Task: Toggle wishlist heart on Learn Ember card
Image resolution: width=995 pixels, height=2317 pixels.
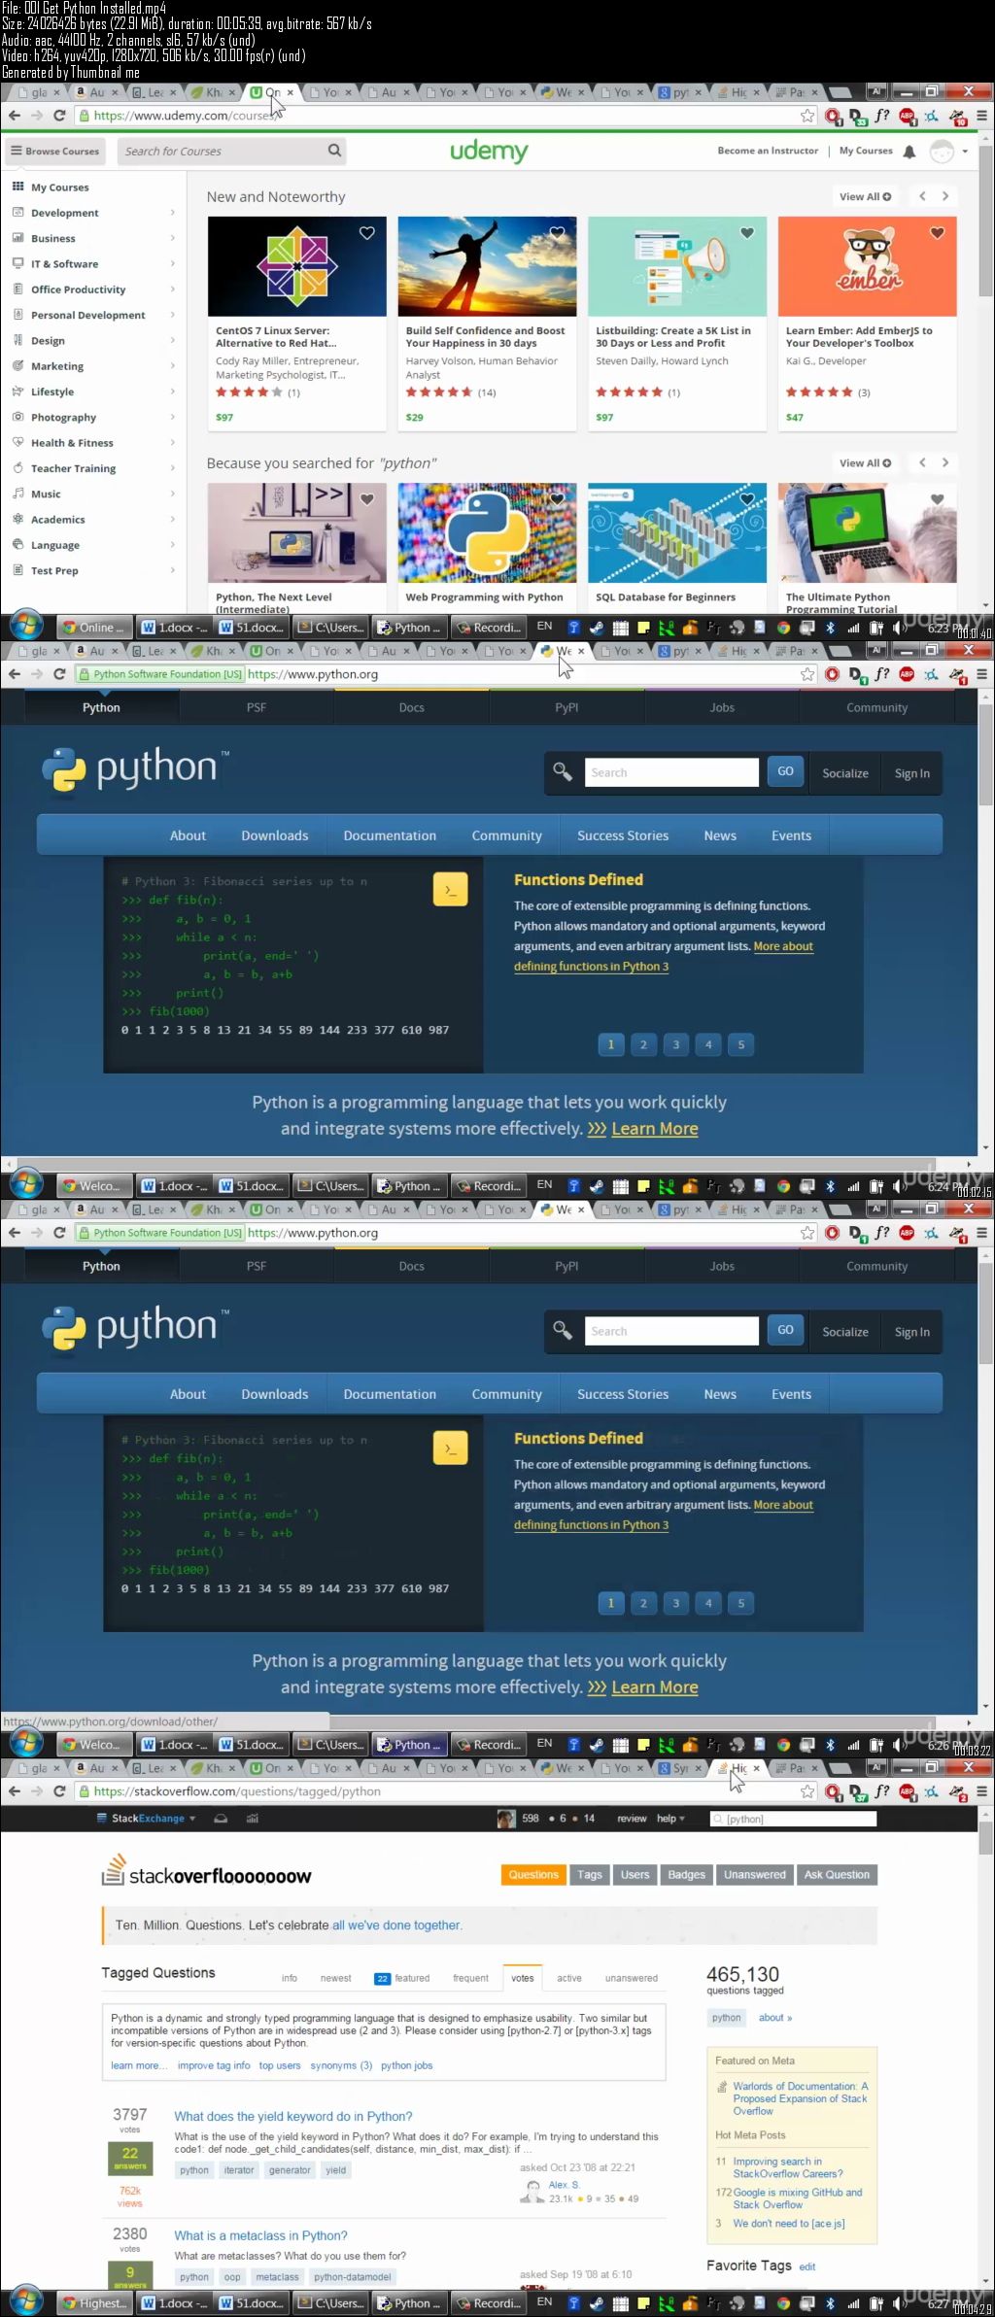Action: 938,233
